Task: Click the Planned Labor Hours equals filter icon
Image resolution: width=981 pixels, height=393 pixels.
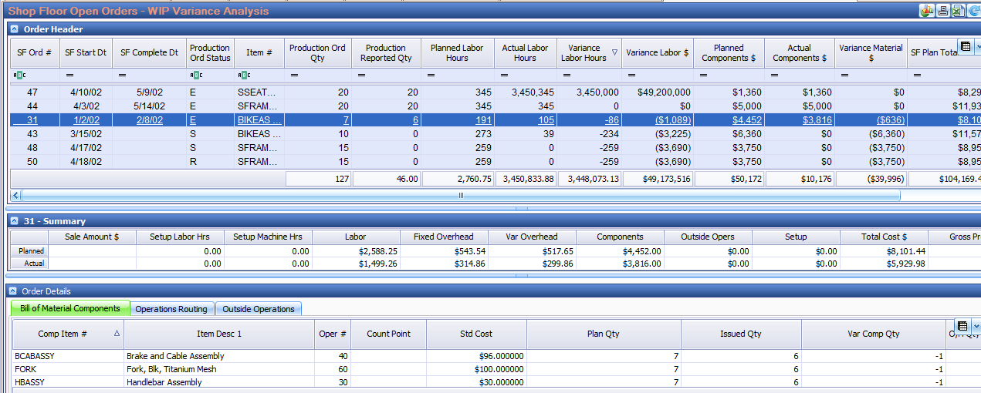Action: tap(431, 75)
